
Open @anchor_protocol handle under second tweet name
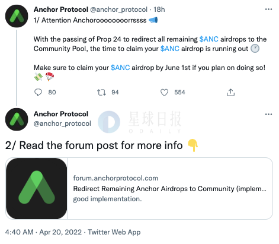62,123
